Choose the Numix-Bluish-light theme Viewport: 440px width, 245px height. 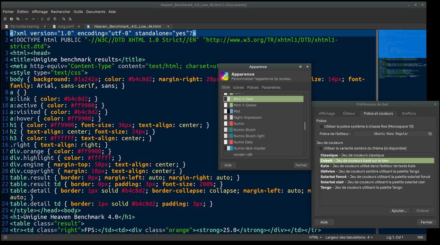point(264,136)
